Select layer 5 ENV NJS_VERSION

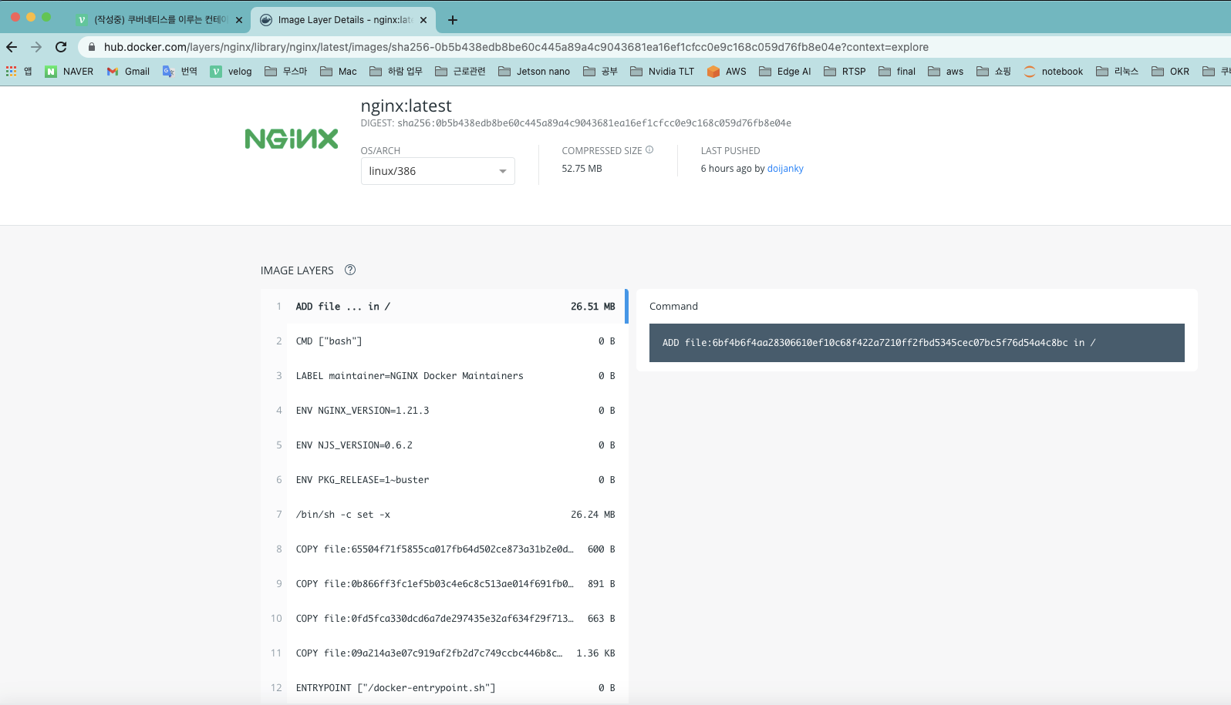click(444, 445)
